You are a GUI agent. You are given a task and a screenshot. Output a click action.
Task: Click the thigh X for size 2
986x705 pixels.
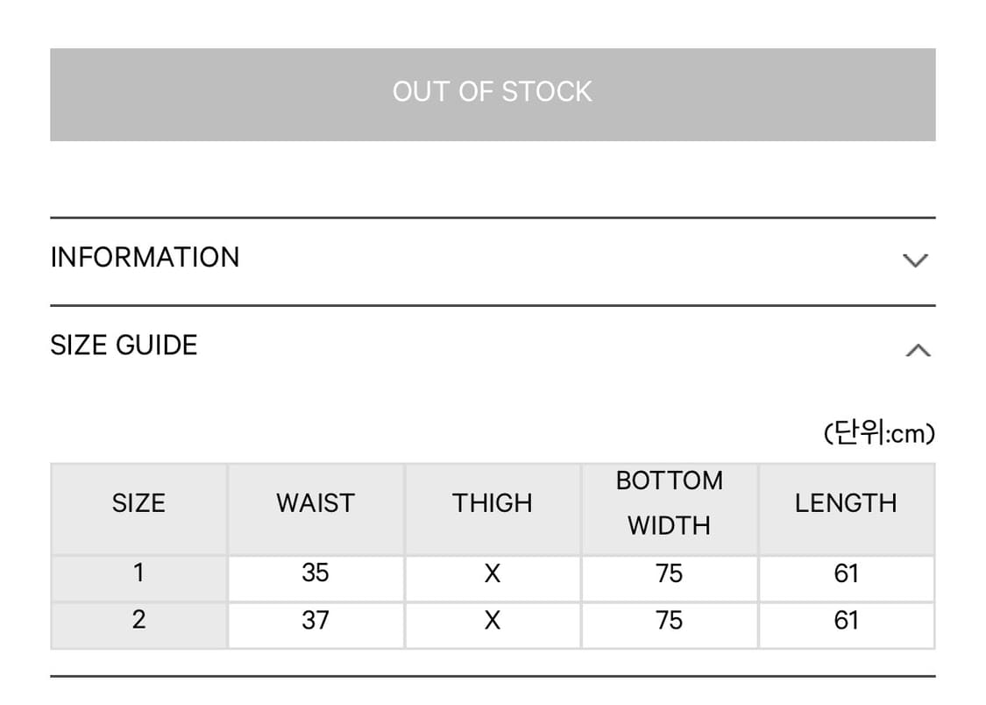point(493,622)
